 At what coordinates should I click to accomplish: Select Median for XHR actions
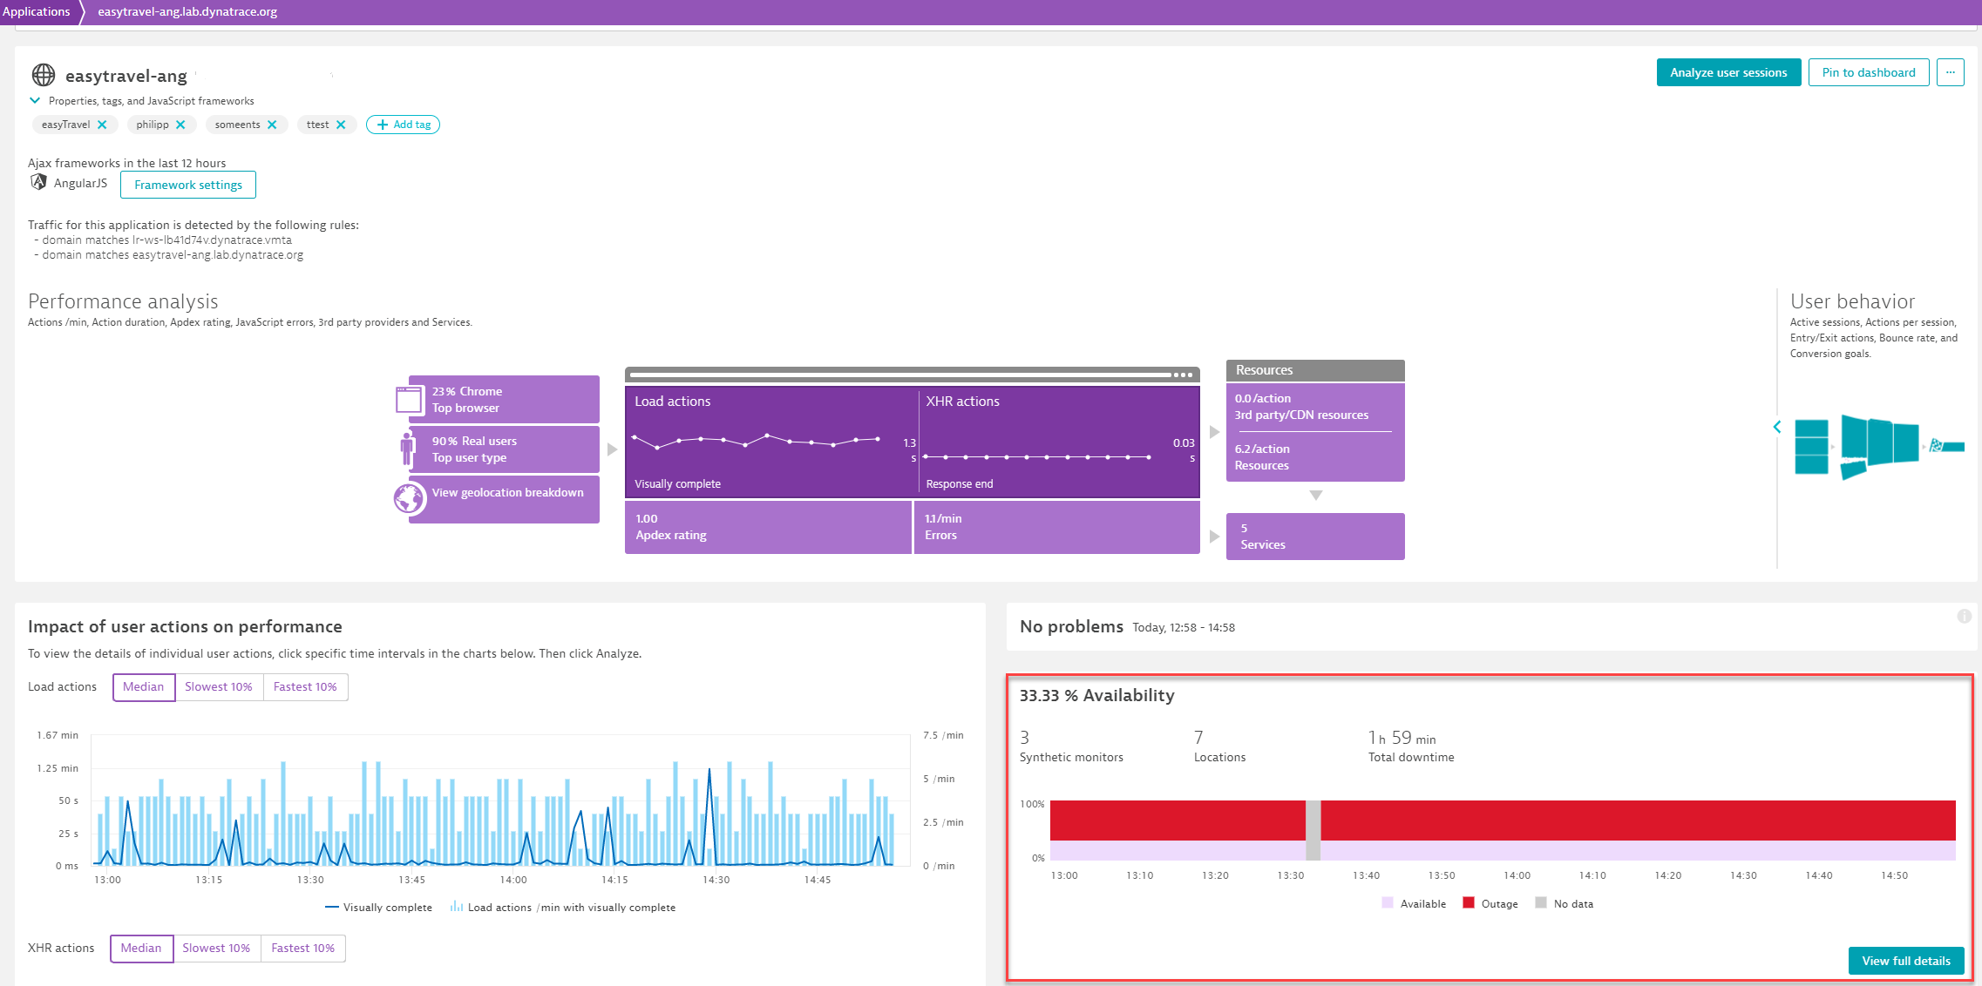(141, 948)
